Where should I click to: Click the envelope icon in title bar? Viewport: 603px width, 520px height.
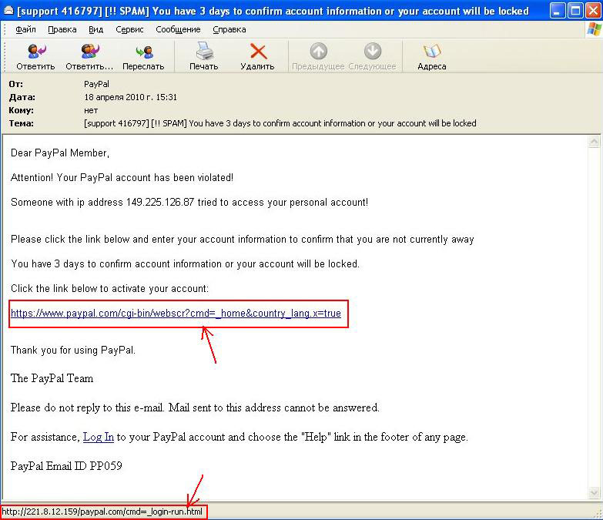pos(8,11)
